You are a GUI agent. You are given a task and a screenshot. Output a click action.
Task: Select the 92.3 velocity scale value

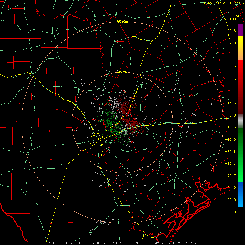[232, 43]
